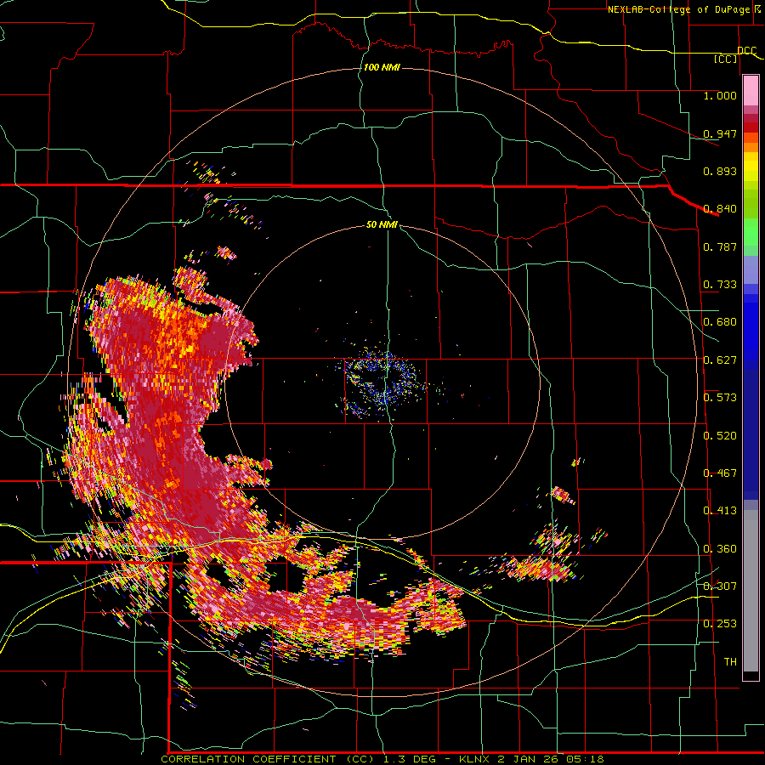Click the 50 NMI range ring label

pos(382,224)
